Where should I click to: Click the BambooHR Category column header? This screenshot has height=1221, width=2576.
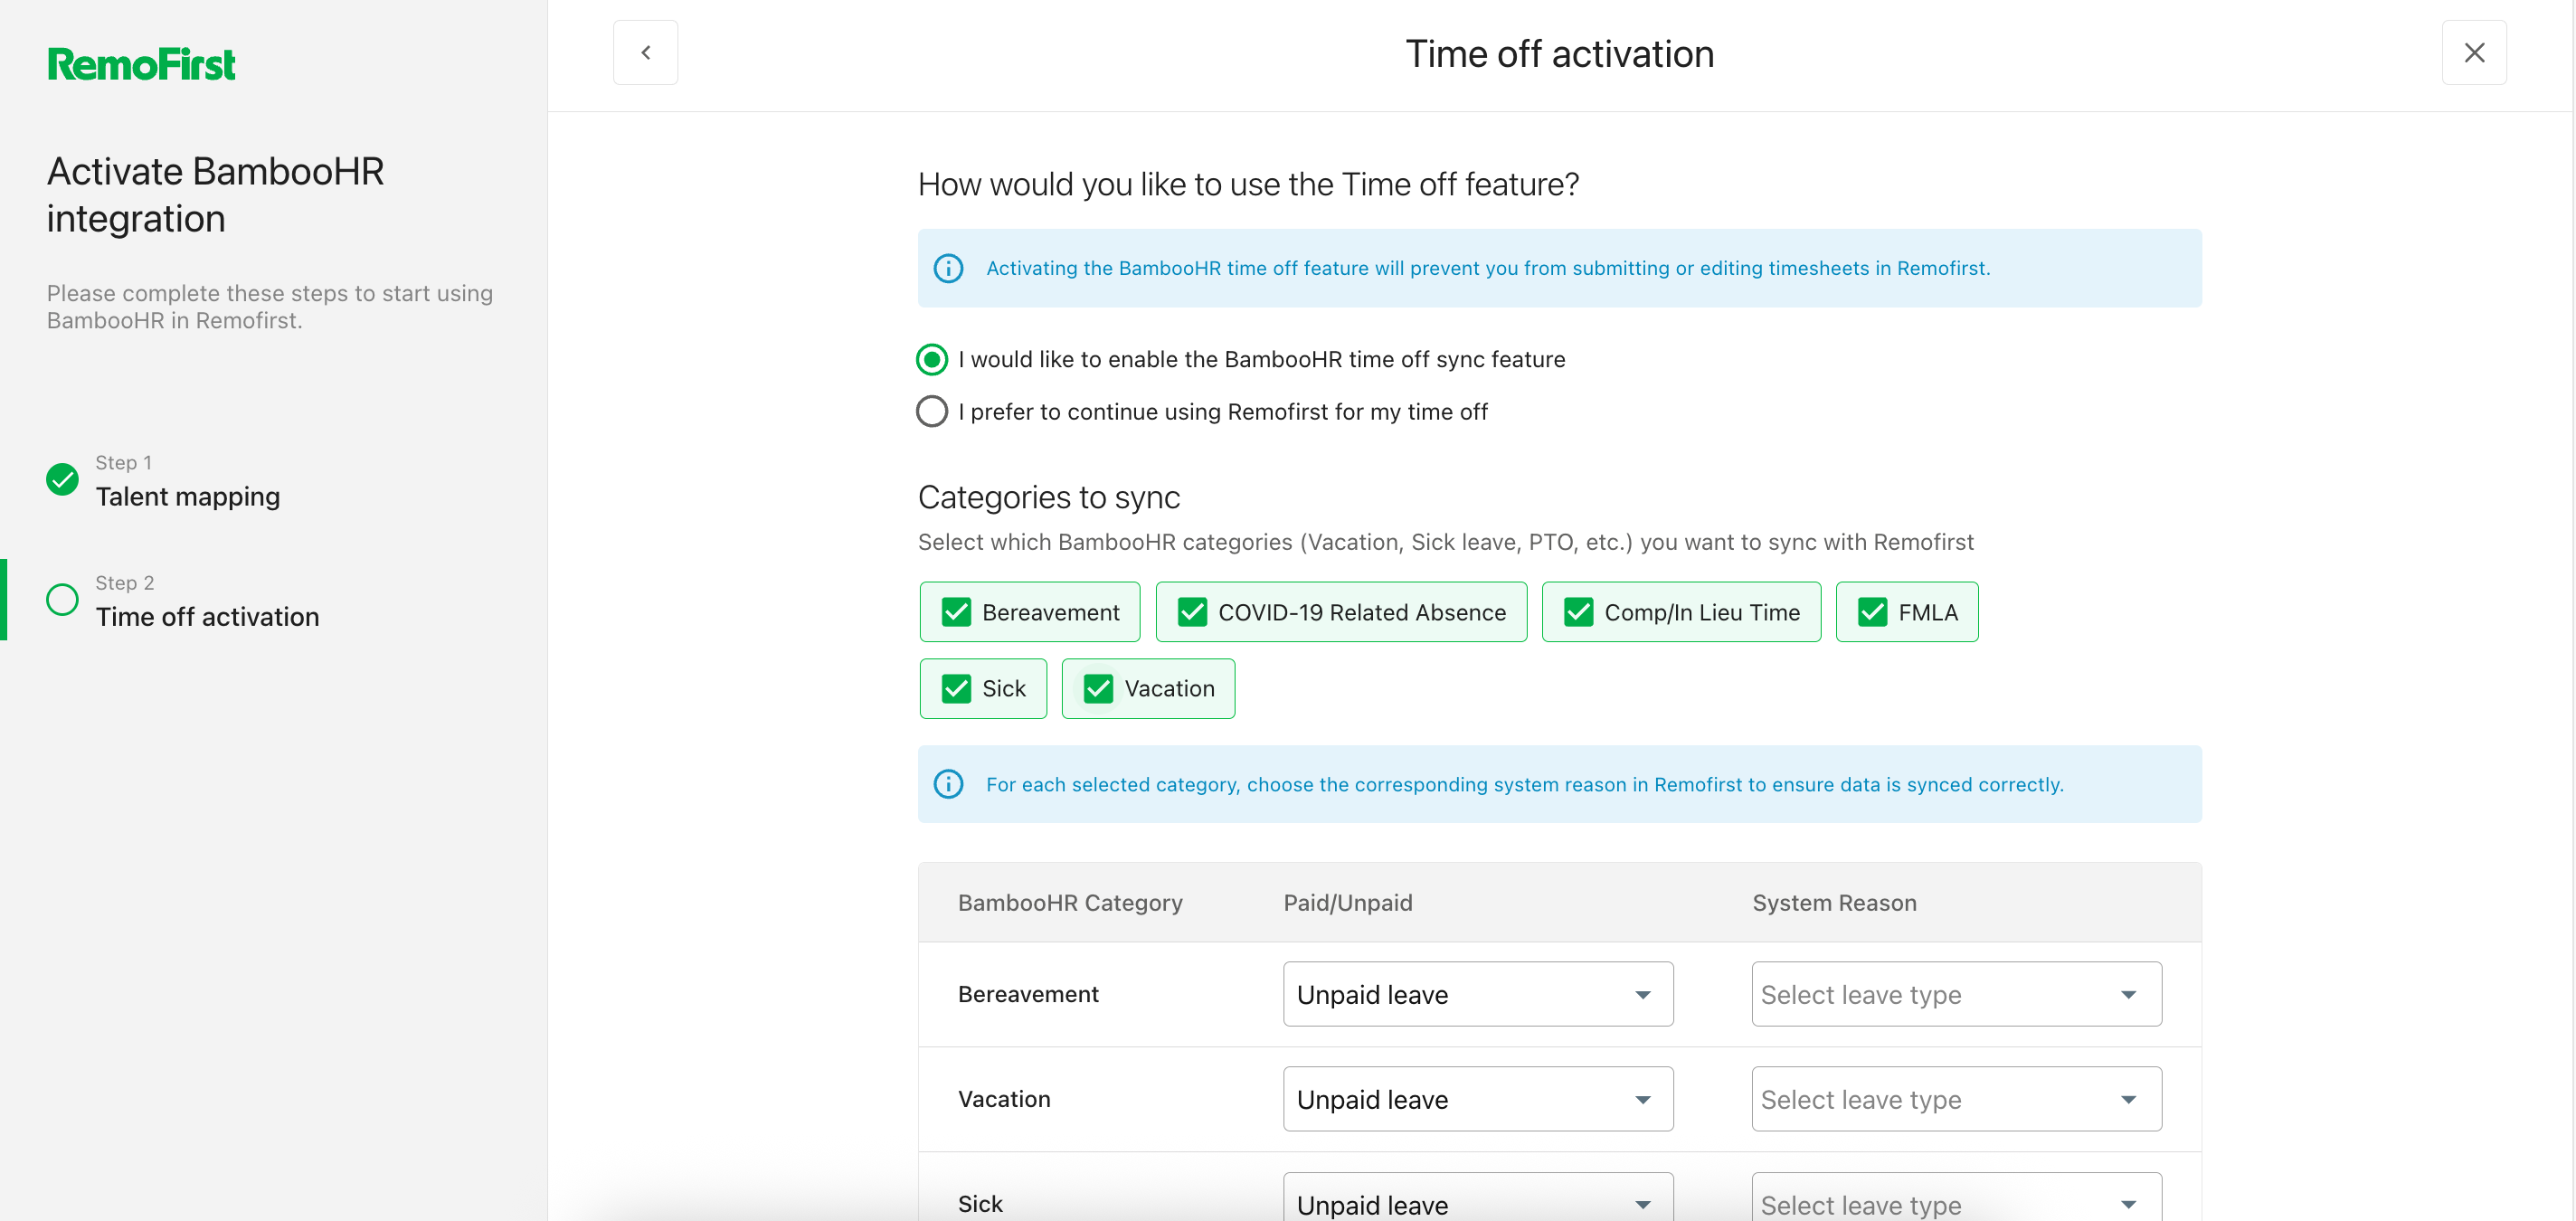point(1070,903)
